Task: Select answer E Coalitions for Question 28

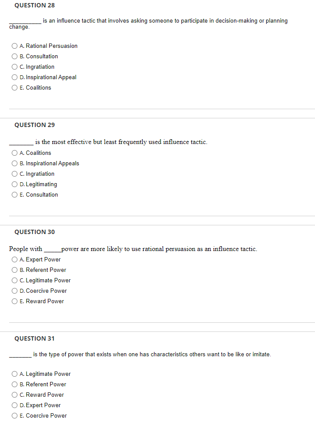Action: (14, 87)
